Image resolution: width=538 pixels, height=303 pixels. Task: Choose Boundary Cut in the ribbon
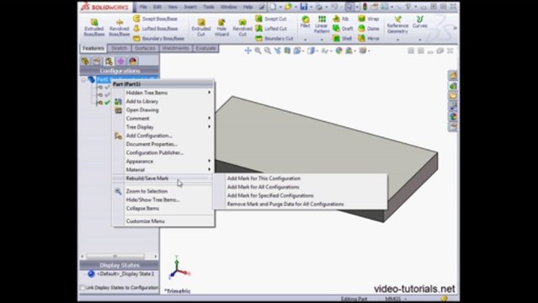tap(274, 38)
